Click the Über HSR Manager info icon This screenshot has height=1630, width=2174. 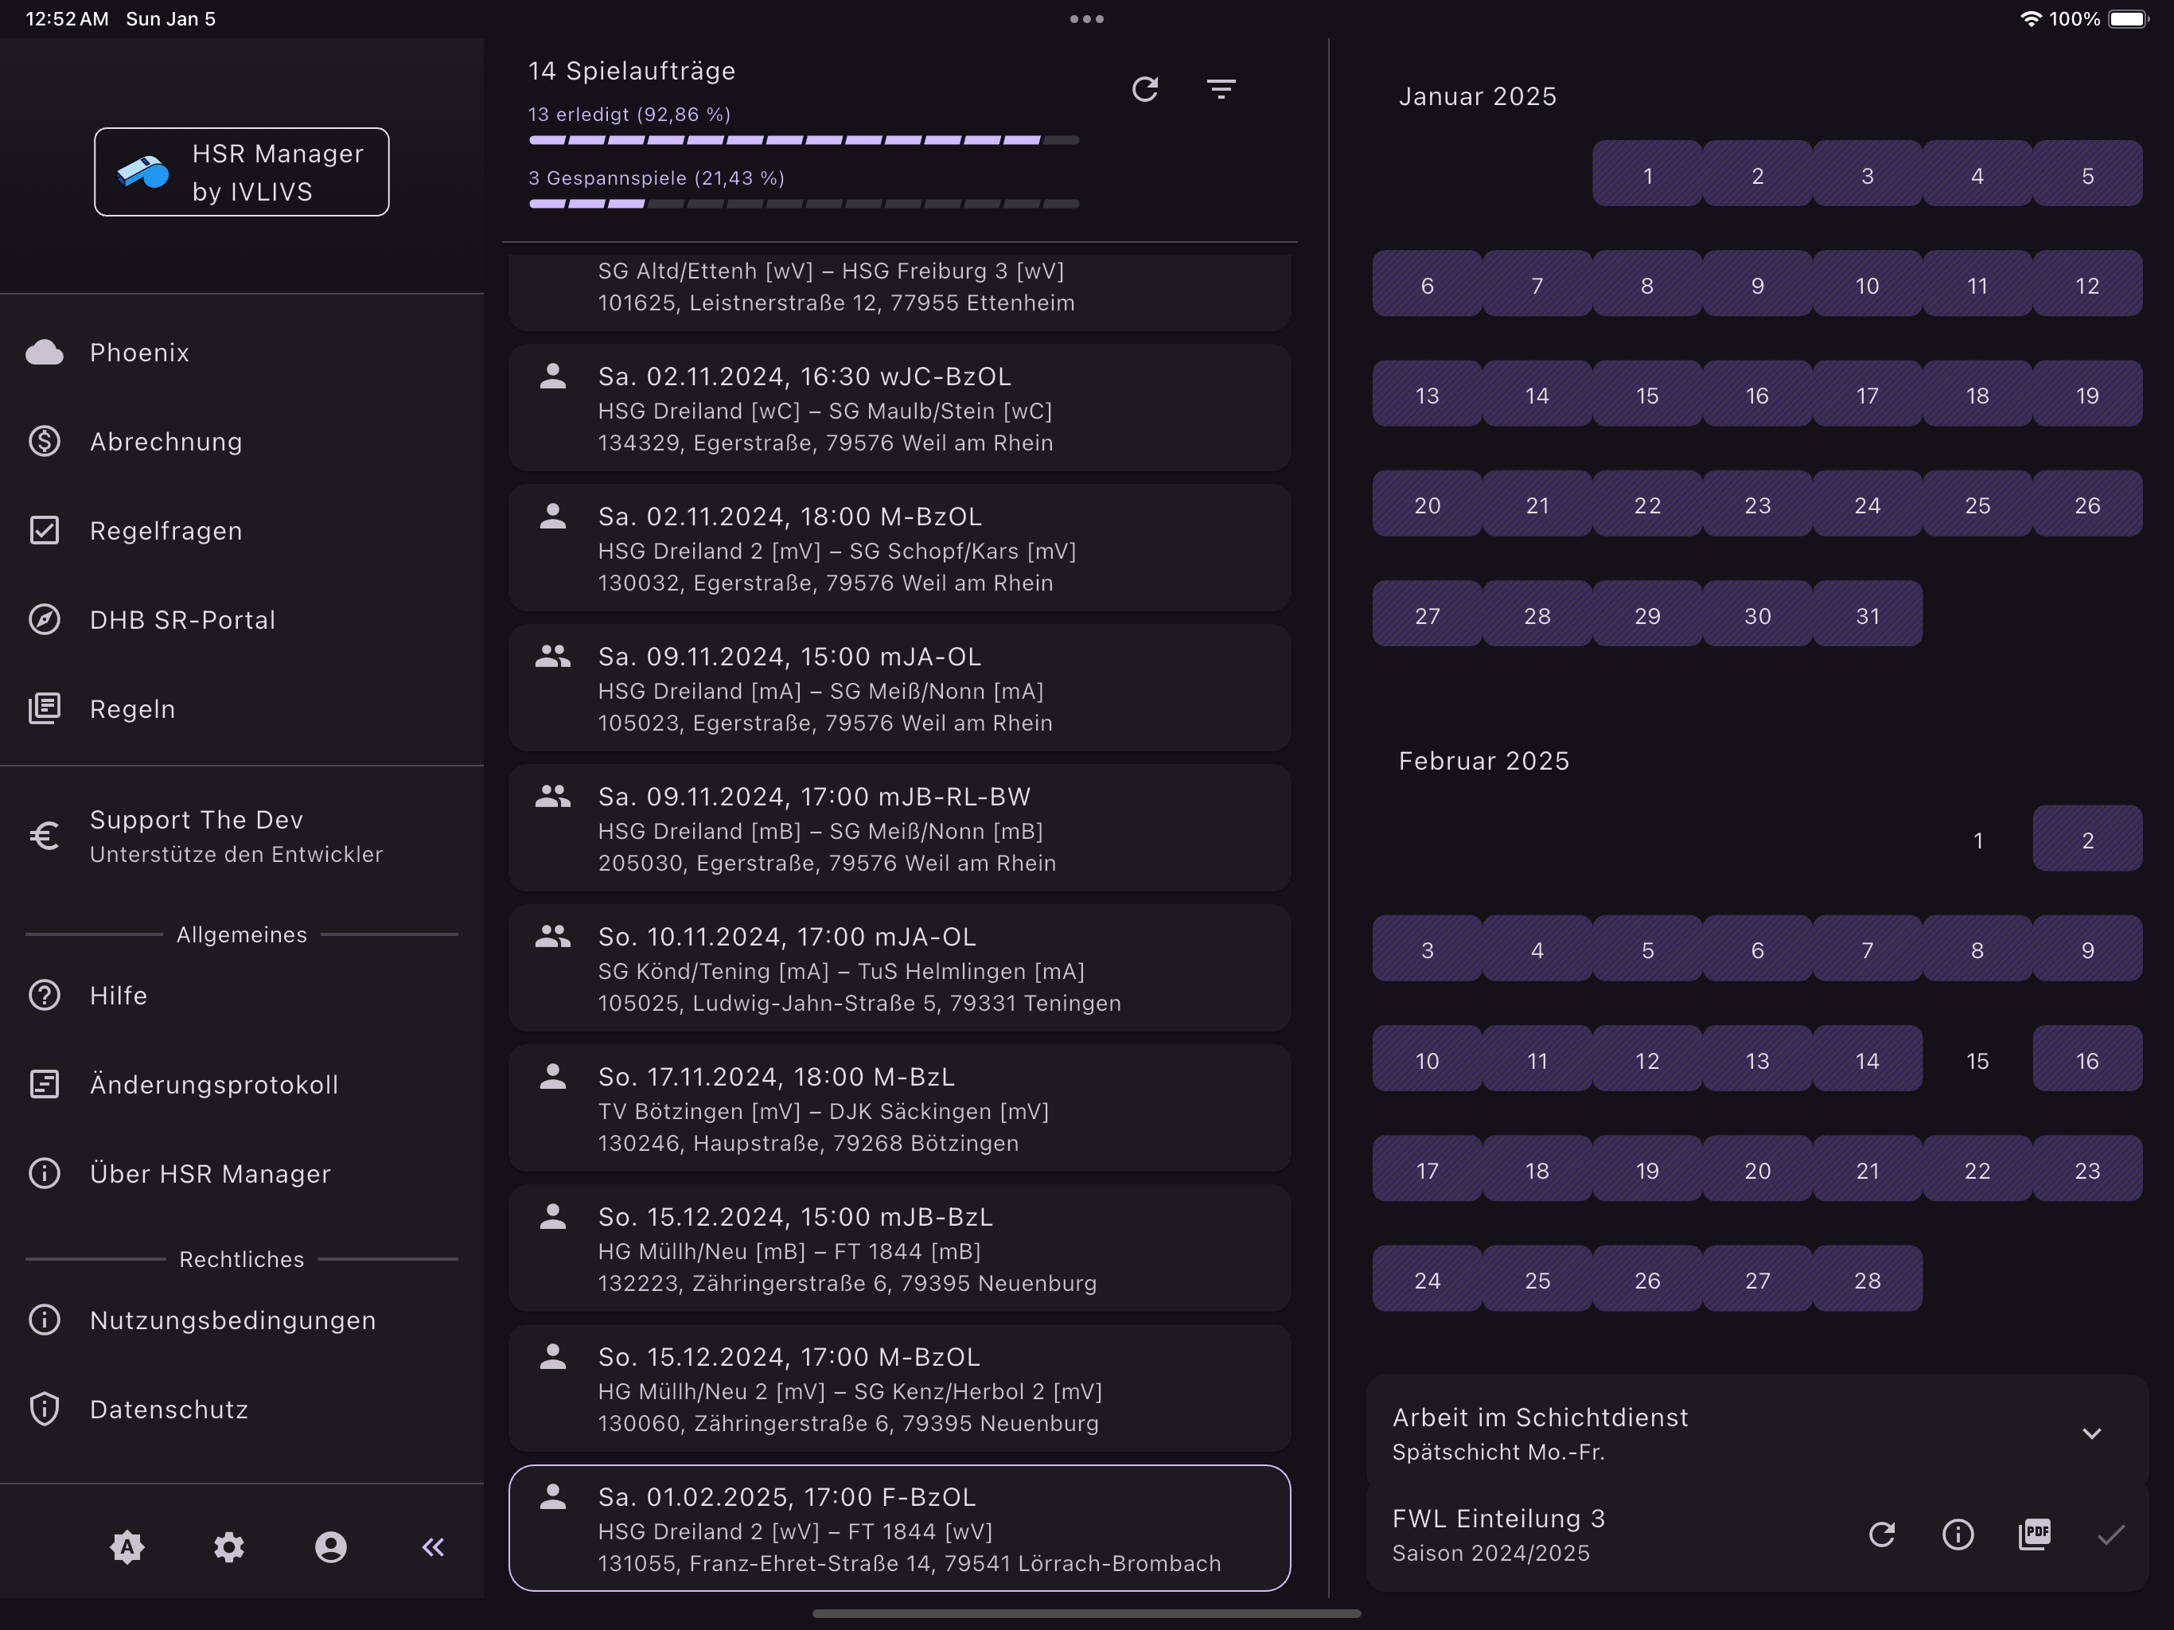[x=45, y=1173]
